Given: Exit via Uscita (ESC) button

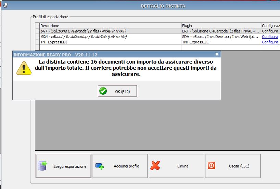Looking at the screenshot, I should 233,166.
